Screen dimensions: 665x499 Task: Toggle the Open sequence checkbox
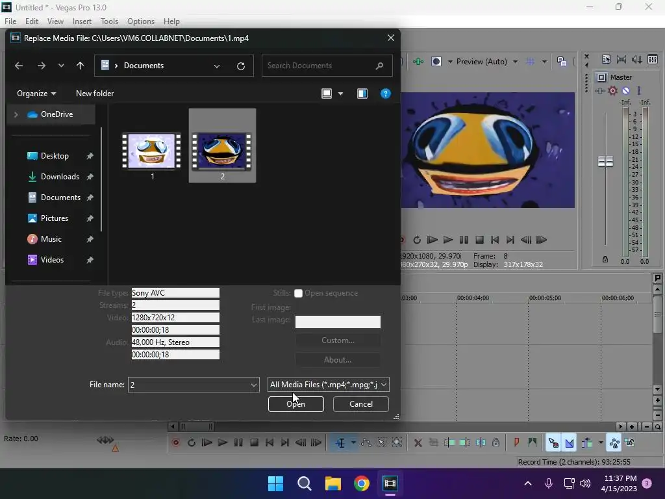(298, 293)
